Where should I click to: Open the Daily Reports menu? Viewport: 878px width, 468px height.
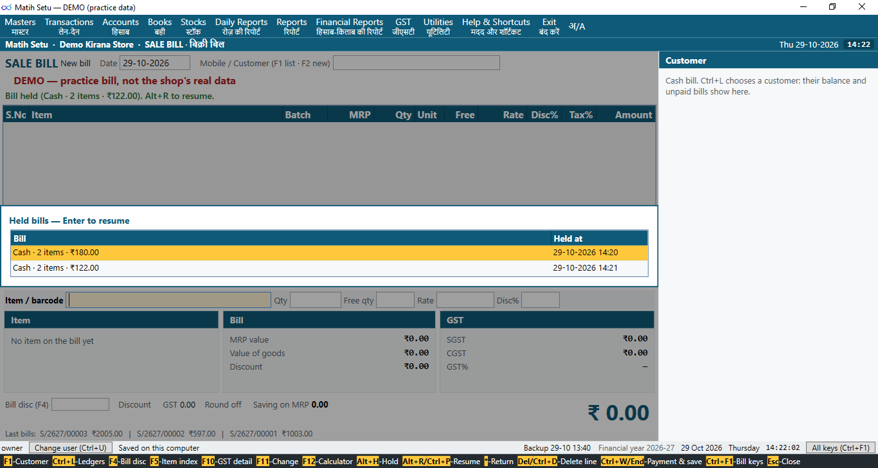pos(241,26)
